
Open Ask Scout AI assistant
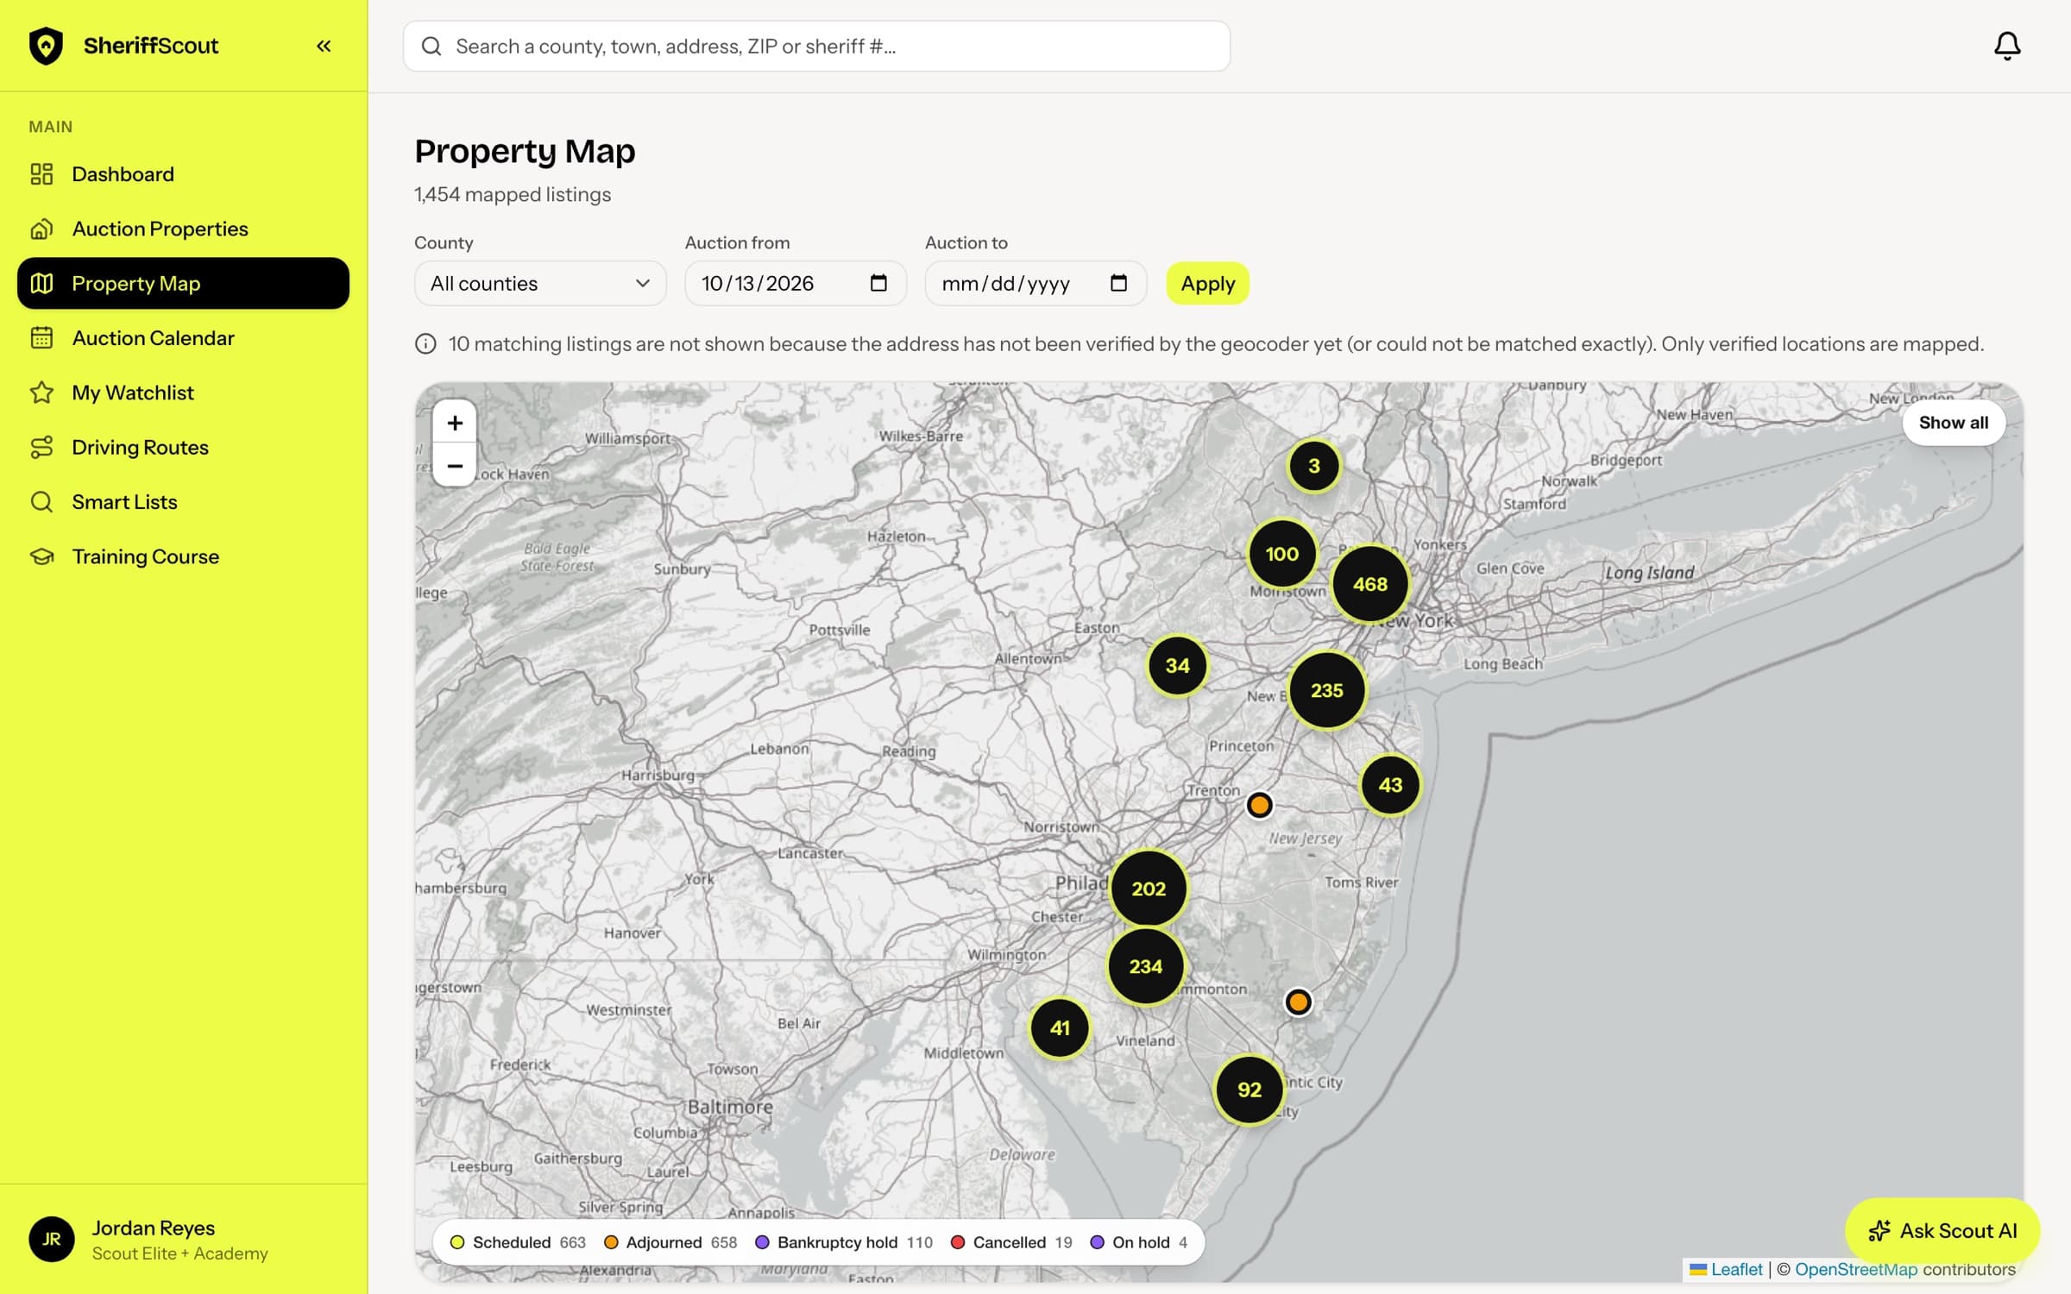(1942, 1231)
